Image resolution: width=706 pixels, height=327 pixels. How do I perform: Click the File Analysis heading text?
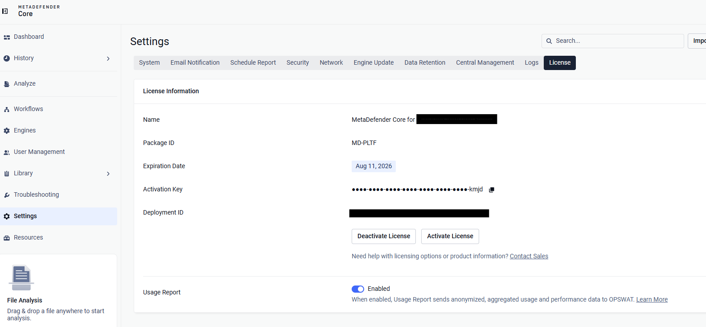(x=25, y=301)
